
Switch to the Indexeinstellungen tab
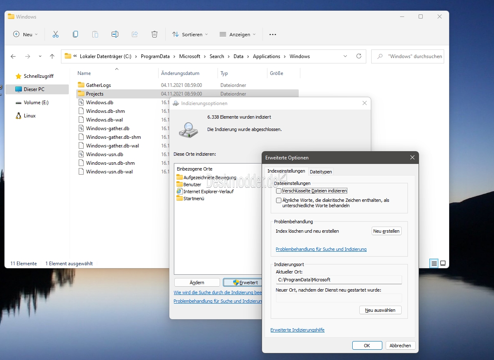286,171
